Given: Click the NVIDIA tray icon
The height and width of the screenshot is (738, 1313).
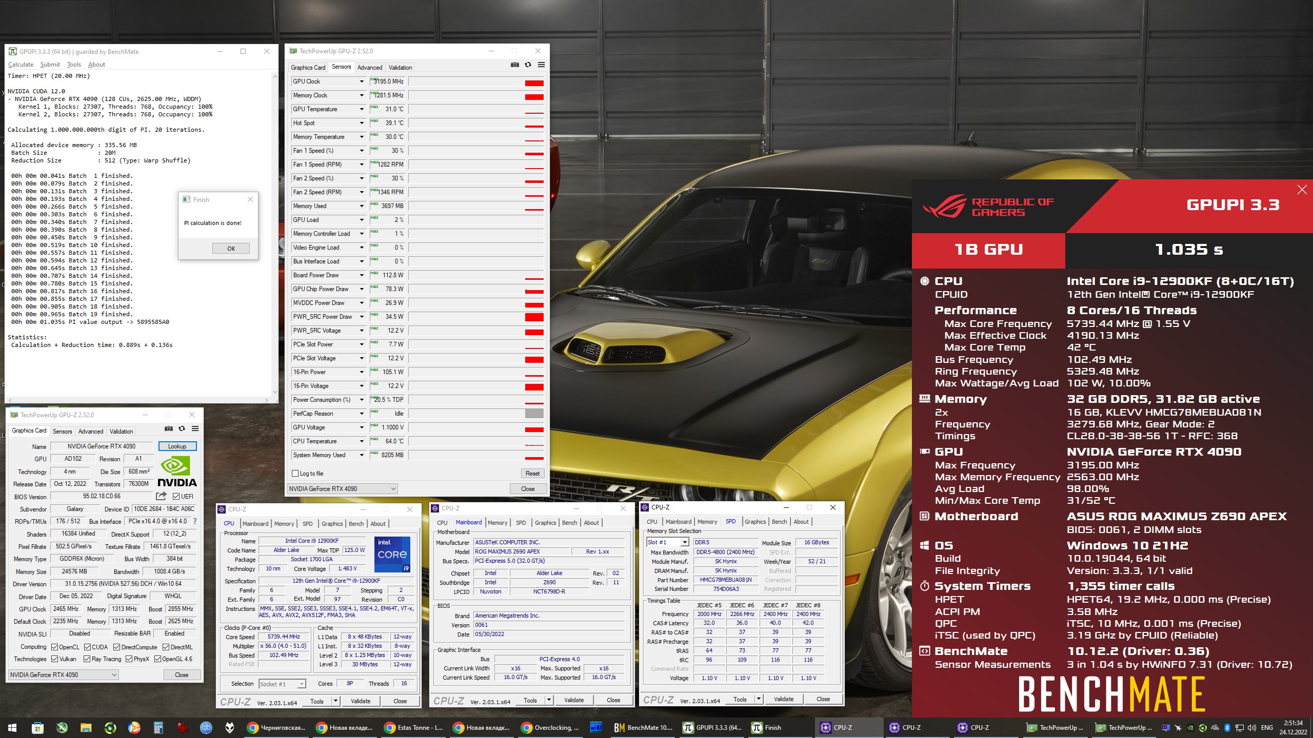Looking at the screenshot, I should point(1190,728).
